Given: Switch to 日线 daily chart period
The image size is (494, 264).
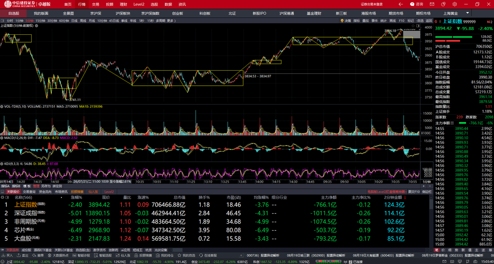Looking at the screenshot, I should [74, 21].
